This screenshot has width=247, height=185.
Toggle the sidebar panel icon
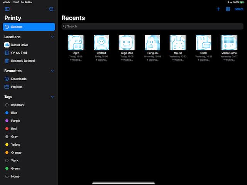[x=7, y=9]
